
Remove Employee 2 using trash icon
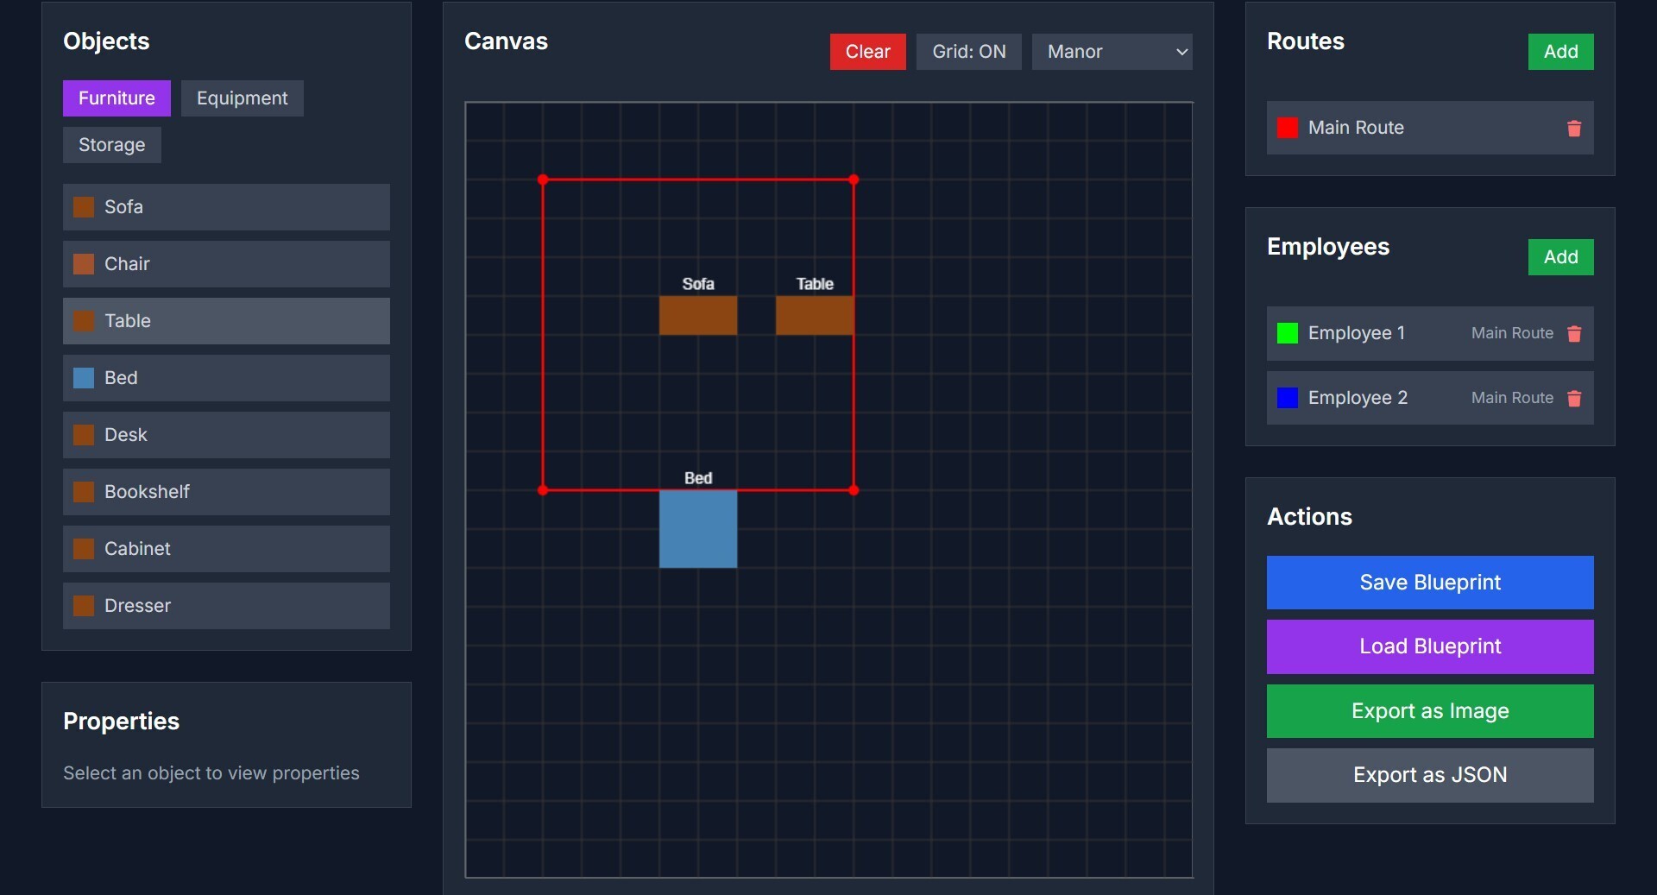(x=1573, y=399)
